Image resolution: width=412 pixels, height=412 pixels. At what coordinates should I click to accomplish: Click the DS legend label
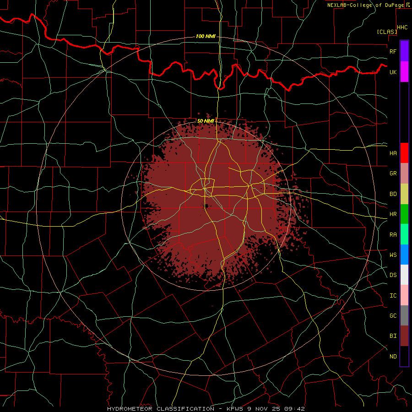click(393, 275)
